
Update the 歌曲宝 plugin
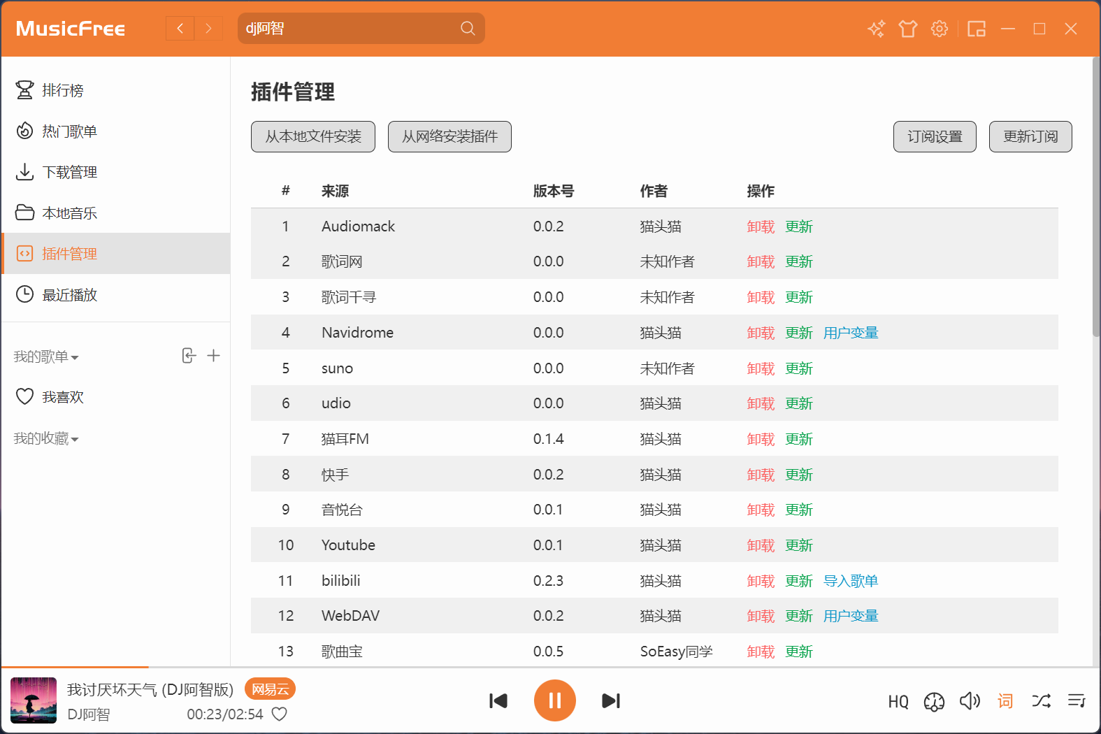pos(799,652)
